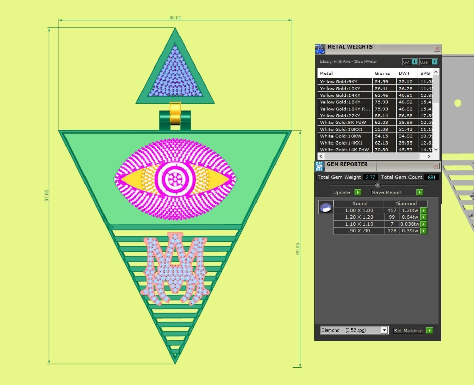Click the Library: Fifth Ave - (Slow)-Metal label
This screenshot has width=474, height=385.
pos(348,61)
